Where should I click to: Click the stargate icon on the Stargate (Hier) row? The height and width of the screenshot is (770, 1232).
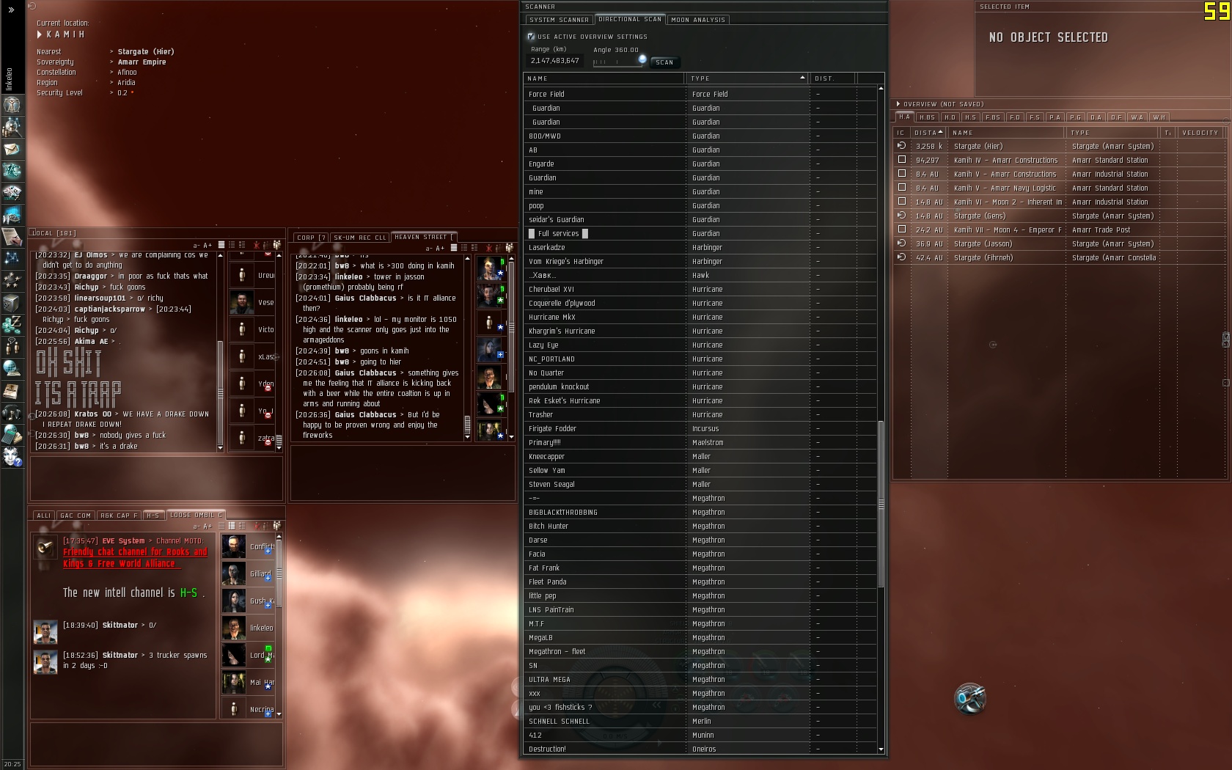click(901, 146)
